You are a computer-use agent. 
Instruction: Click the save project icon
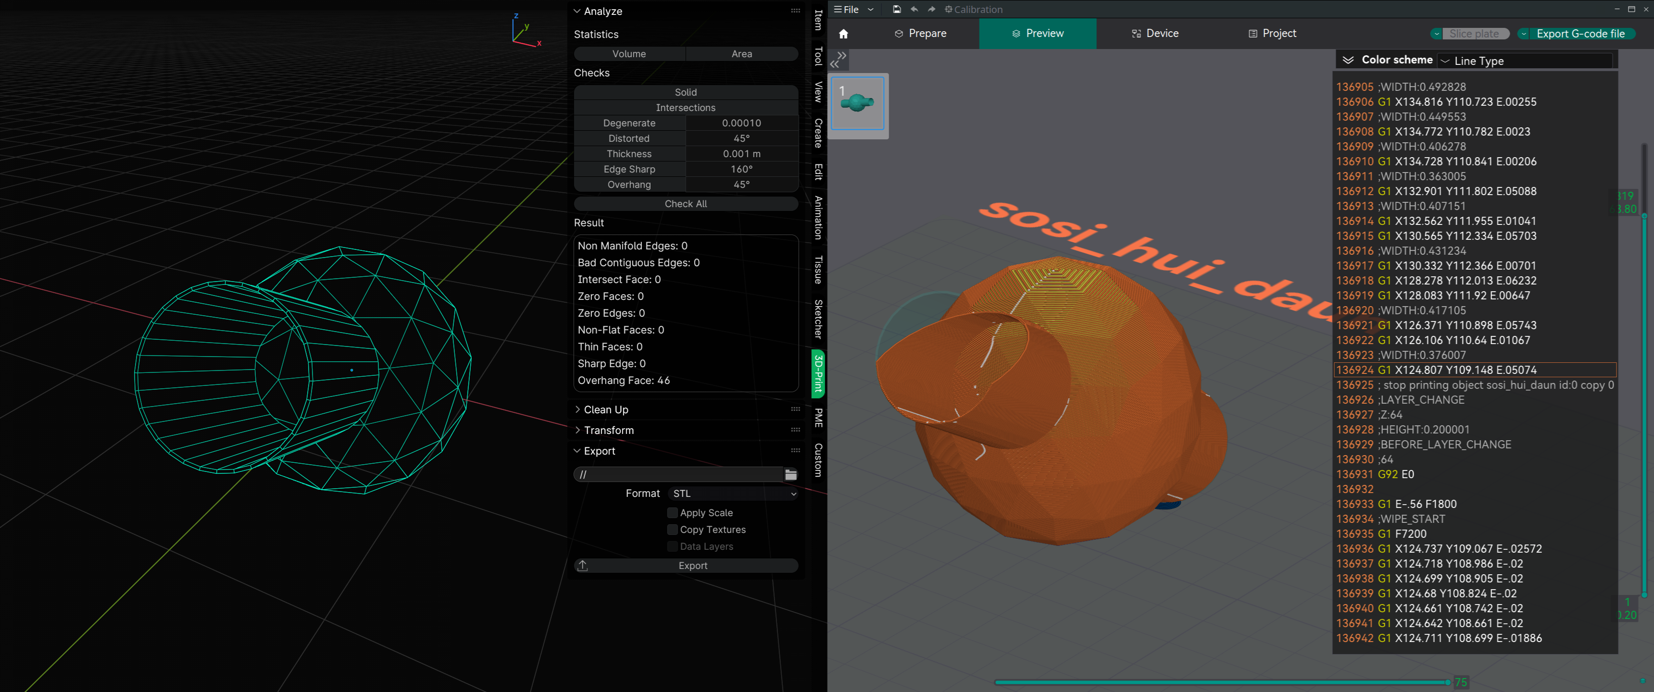pos(897,9)
